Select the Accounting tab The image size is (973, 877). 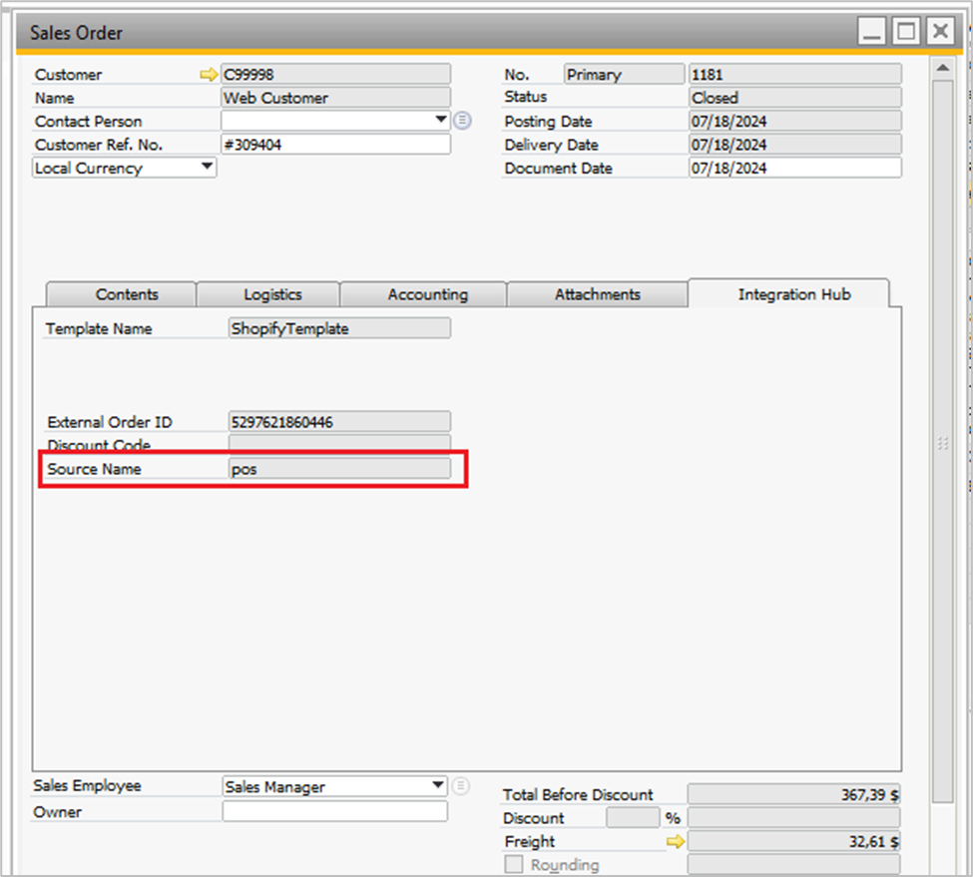point(427,294)
